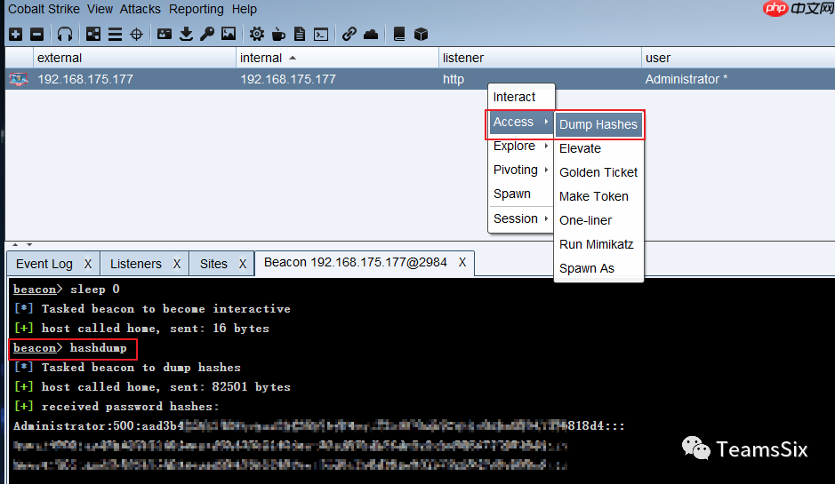Open the Attacks menu
835x484 pixels.
(140, 9)
